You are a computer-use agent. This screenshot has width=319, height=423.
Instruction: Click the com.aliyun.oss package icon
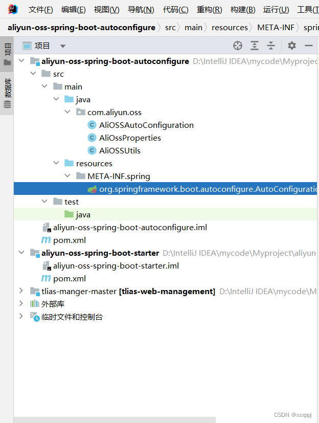coord(81,112)
